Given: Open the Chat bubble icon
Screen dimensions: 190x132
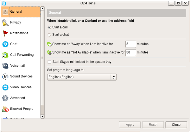Looking at the screenshot, I should 5,44.
